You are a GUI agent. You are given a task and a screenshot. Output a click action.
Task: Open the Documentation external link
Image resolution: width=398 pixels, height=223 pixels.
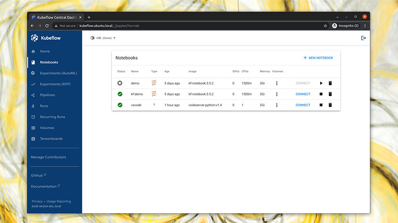[45, 186]
